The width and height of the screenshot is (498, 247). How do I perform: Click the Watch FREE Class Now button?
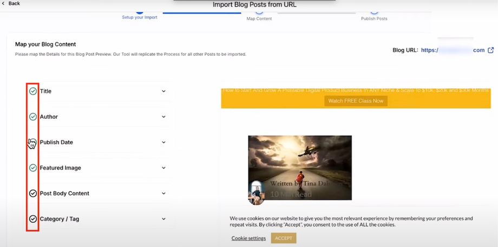click(x=356, y=101)
